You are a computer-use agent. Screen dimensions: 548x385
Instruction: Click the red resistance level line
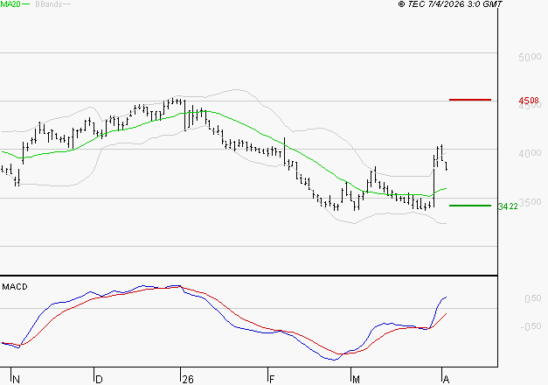click(x=470, y=100)
